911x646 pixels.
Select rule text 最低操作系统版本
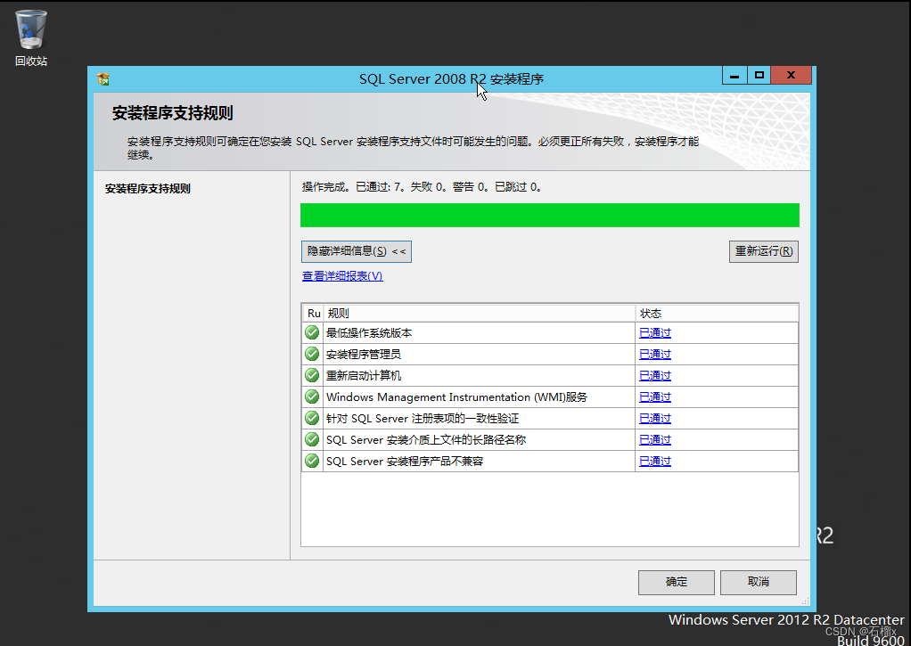(x=369, y=333)
